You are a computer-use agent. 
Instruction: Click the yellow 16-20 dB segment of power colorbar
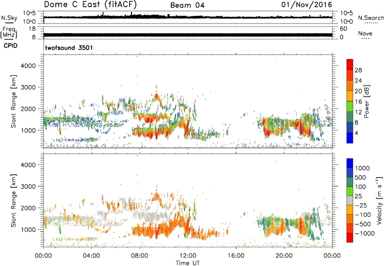(x=350, y=96)
